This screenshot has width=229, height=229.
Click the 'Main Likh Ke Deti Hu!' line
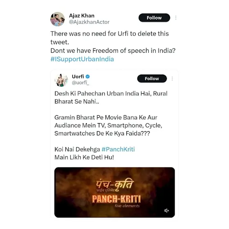pyautogui.click(x=84, y=157)
